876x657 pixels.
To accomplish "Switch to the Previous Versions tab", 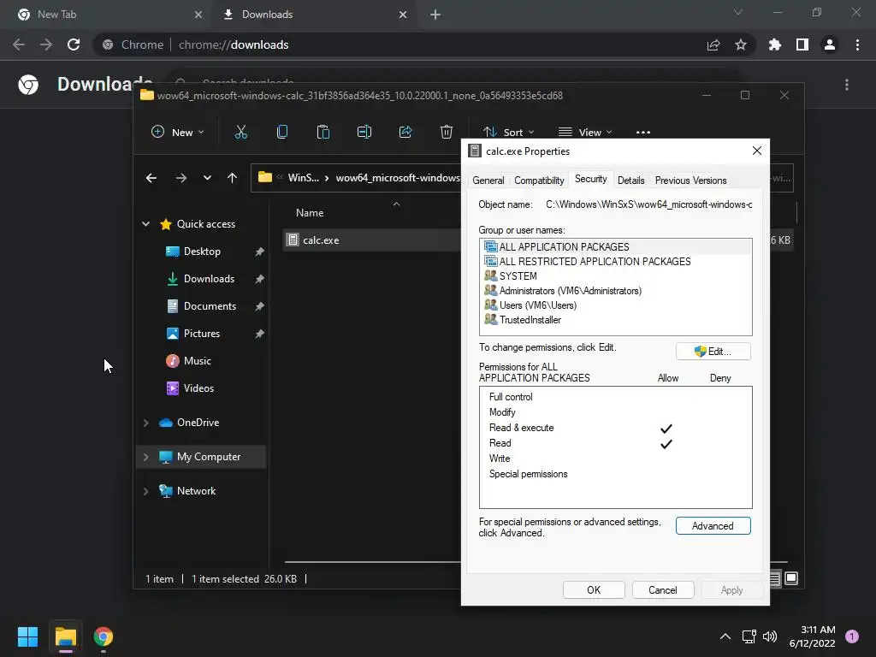I will [x=690, y=181].
